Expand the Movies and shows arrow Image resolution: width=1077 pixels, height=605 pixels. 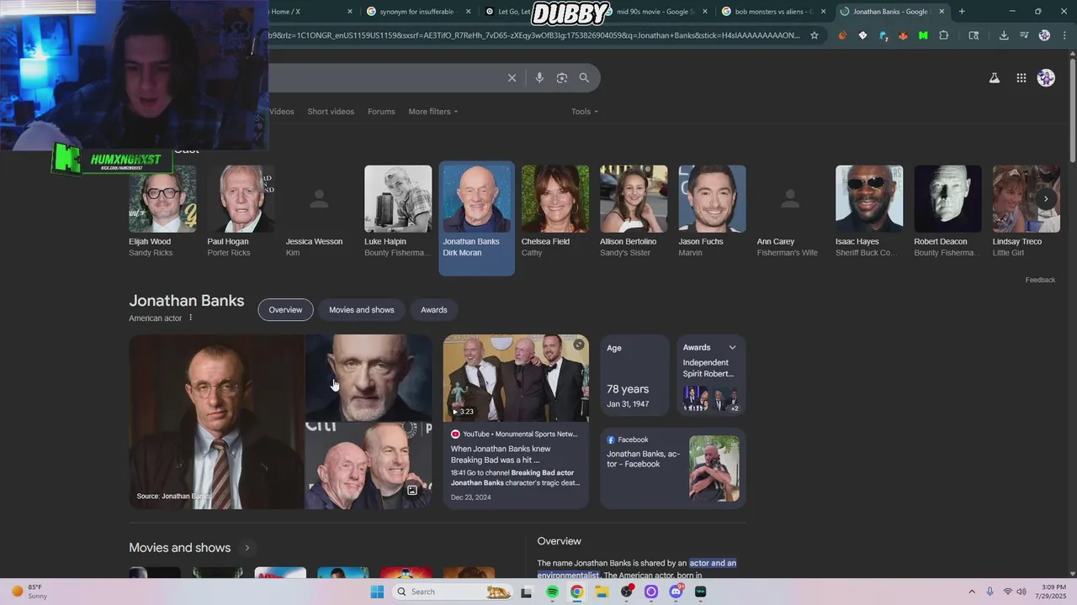[x=247, y=548]
